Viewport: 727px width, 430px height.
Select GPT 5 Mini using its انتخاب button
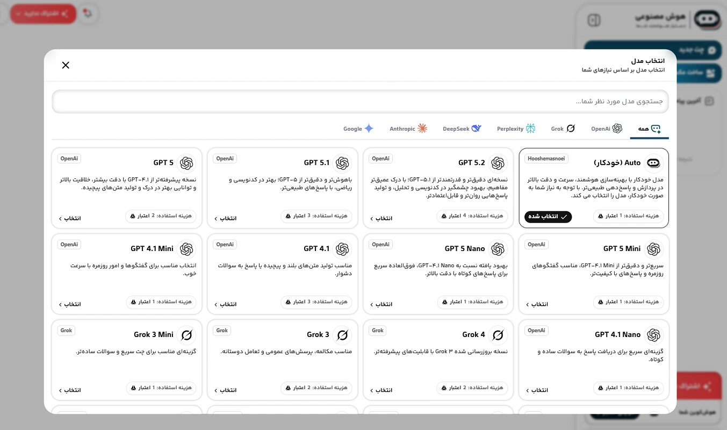pyautogui.click(x=537, y=304)
